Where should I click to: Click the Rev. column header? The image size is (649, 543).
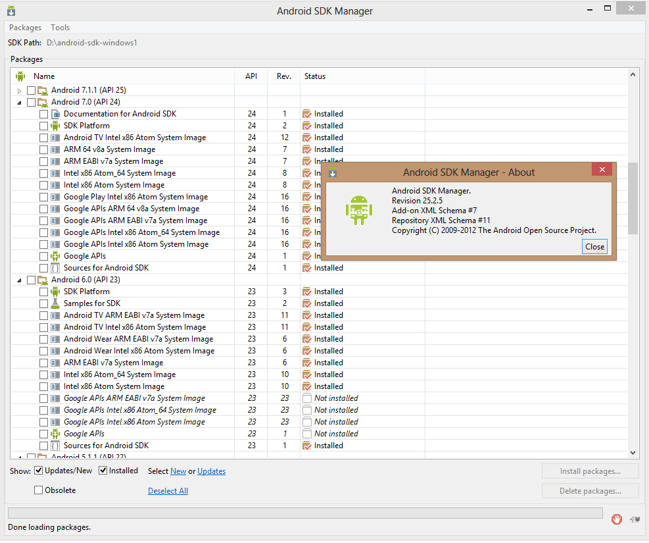(284, 76)
